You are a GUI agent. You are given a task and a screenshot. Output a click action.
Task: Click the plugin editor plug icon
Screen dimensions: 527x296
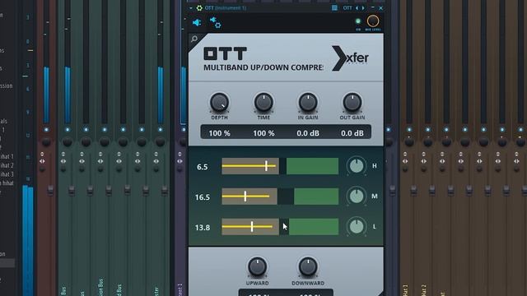(197, 22)
